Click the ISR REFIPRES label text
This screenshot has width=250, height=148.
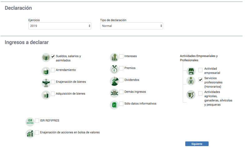pyautogui.click(x=50, y=121)
